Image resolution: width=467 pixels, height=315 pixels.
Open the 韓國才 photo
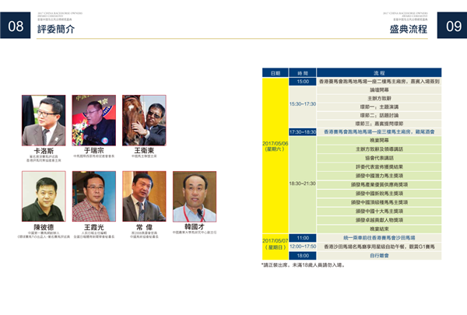pos(194,197)
